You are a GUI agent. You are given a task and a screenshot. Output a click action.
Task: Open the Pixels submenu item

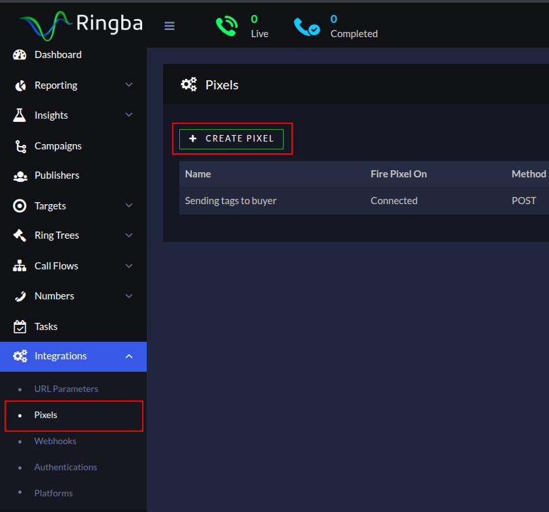point(46,415)
